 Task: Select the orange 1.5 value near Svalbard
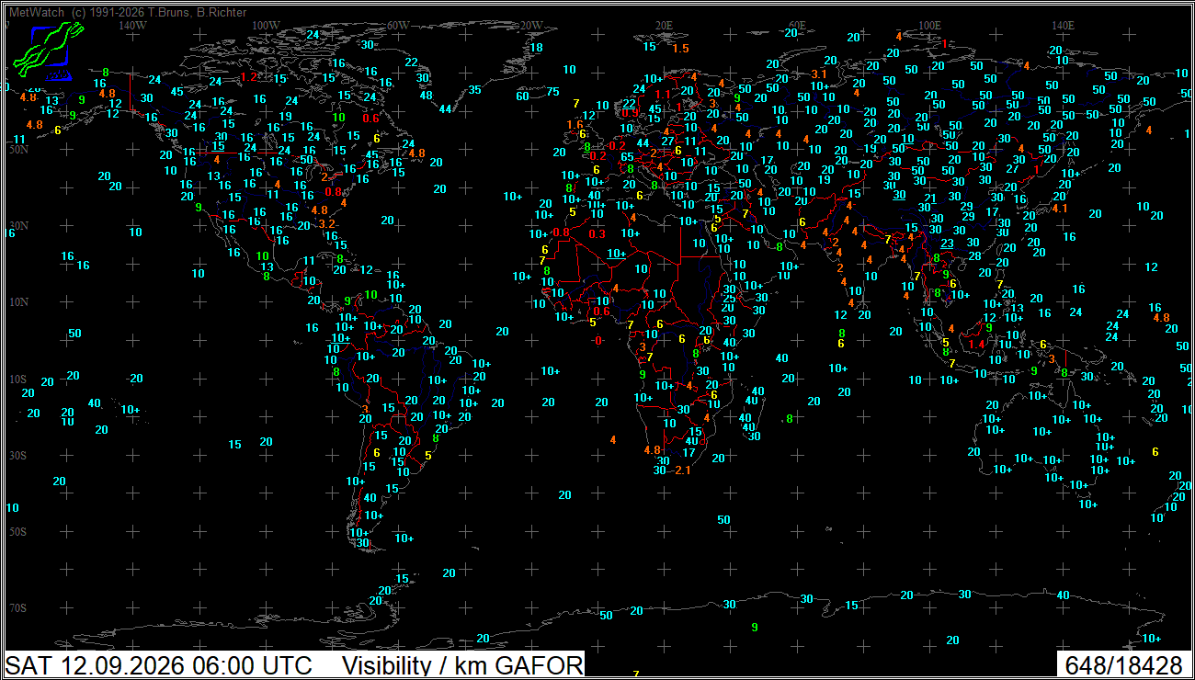pyautogui.click(x=680, y=48)
